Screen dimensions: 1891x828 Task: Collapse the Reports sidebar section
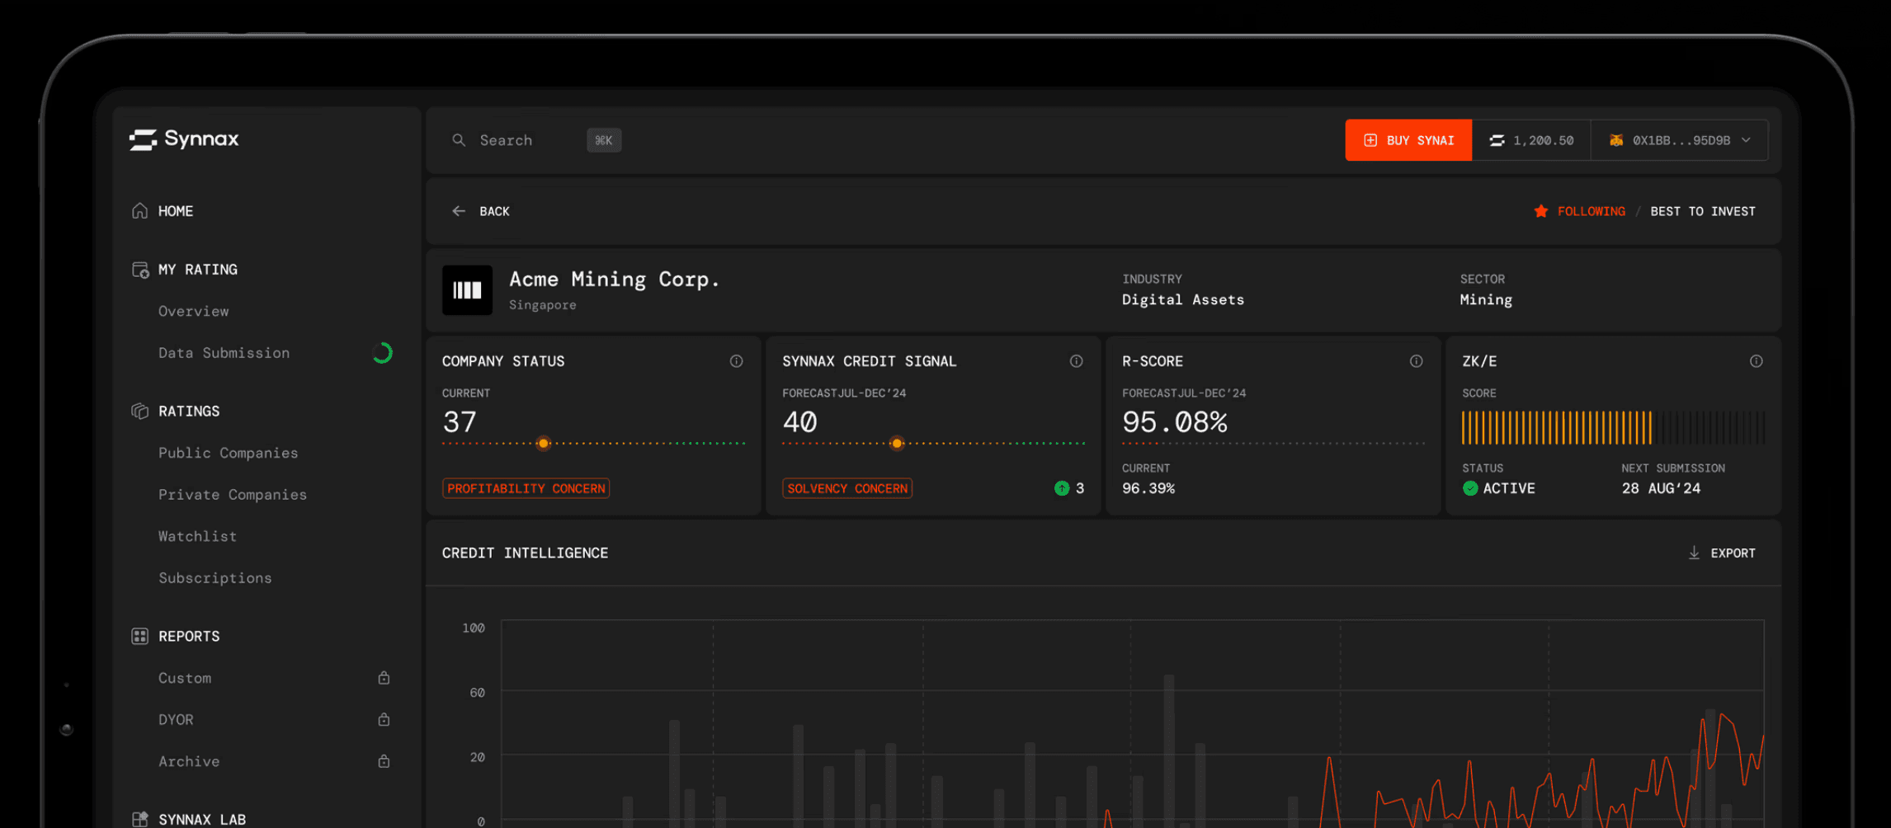[189, 637]
